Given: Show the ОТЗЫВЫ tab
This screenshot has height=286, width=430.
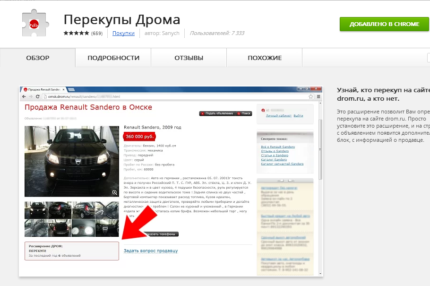Looking at the screenshot, I should (189, 58).
